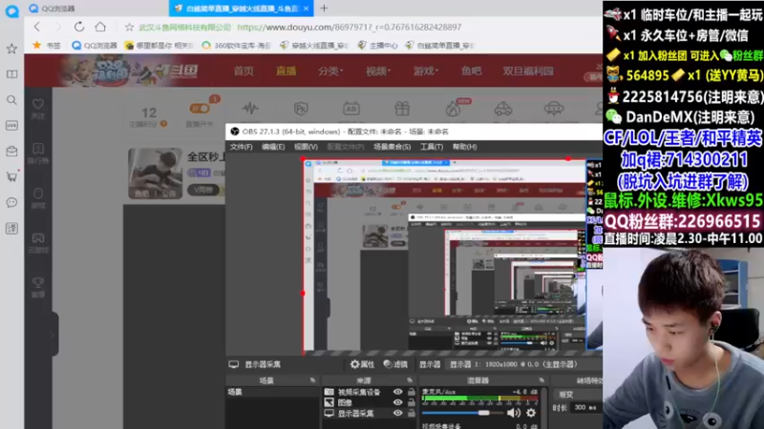Screen dimensions: 764x429
Task: Lock the 图像 source in OBS
Action: (412, 402)
